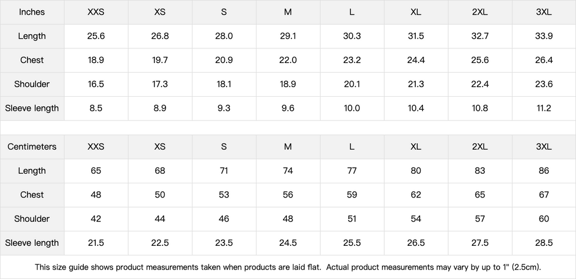Click the 33.9 inch Length value for 3XL
The image size is (576, 279).
(543, 36)
